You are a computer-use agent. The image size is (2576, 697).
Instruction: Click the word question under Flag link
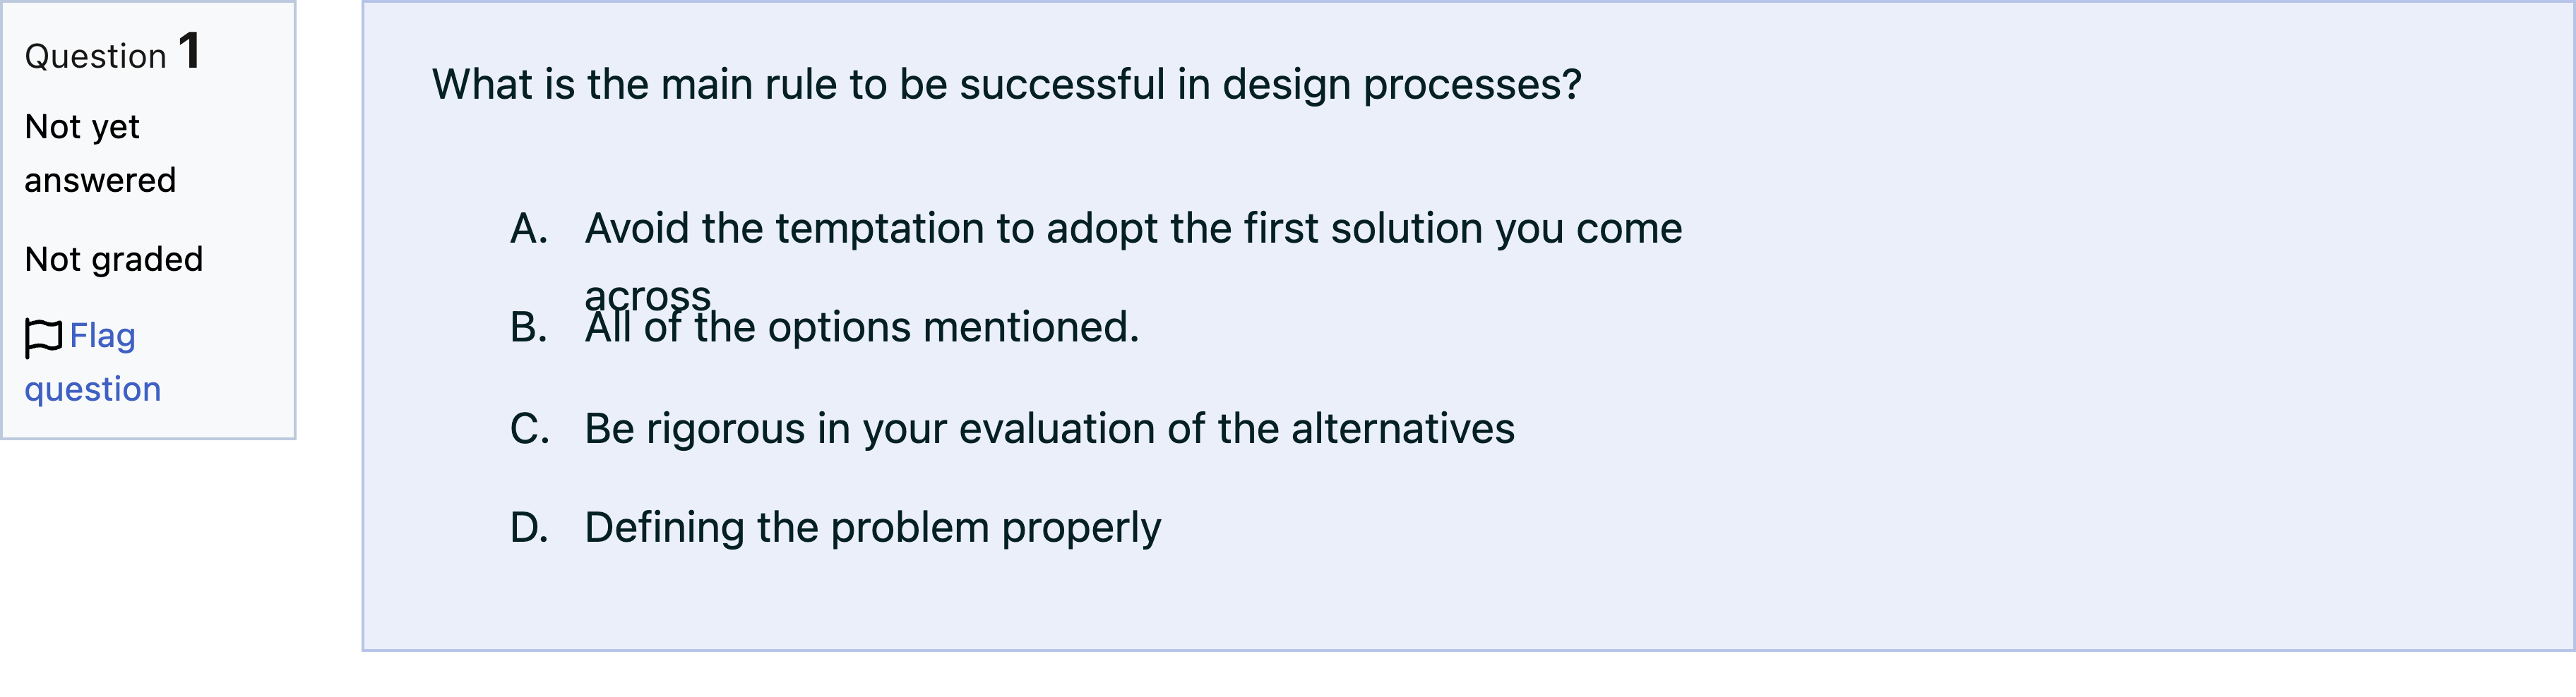click(93, 389)
